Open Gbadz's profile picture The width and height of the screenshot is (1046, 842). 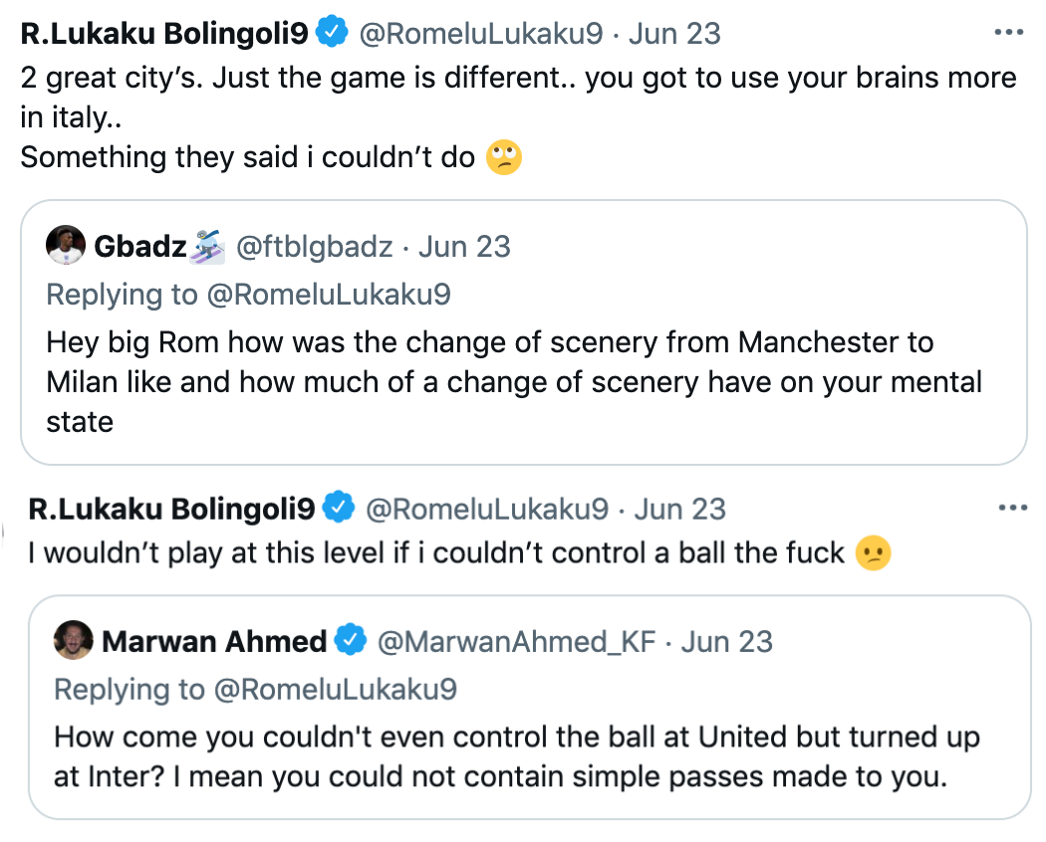[65, 246]
